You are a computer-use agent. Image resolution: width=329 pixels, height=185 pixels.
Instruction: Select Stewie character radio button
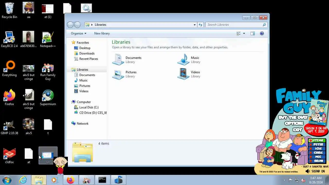pos(311,141)
